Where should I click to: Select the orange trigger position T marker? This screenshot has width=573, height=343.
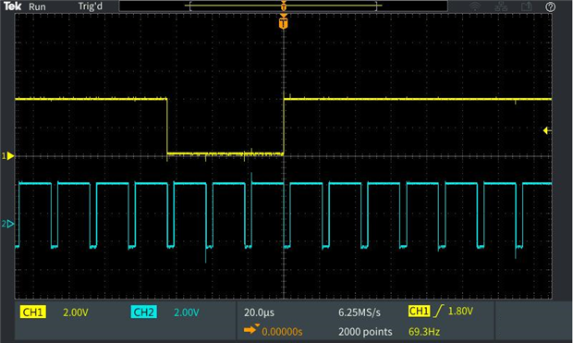click(283, 22)
